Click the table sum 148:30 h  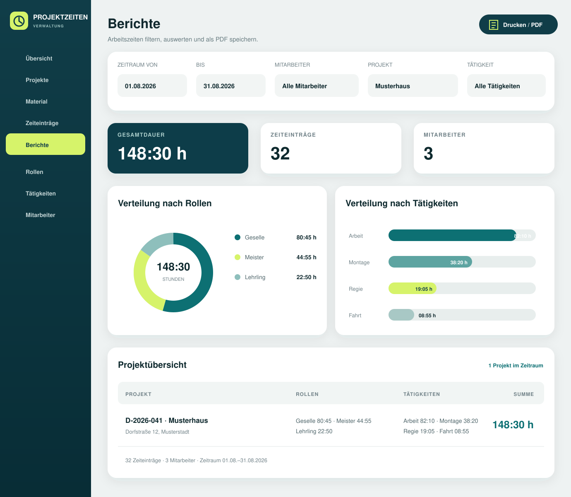tap(513, 425)
